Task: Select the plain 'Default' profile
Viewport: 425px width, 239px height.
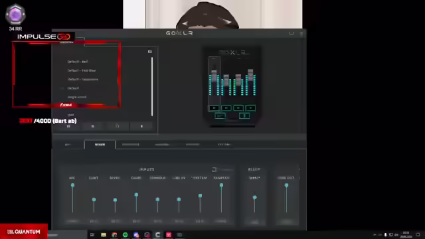Action: (73, 88)
